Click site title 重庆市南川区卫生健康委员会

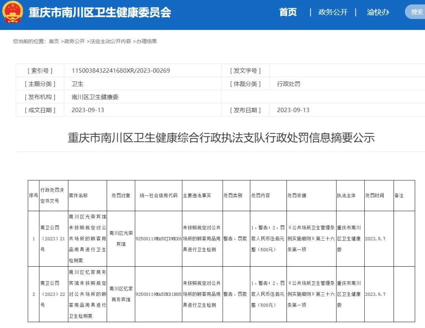click(x=100, y=13)
